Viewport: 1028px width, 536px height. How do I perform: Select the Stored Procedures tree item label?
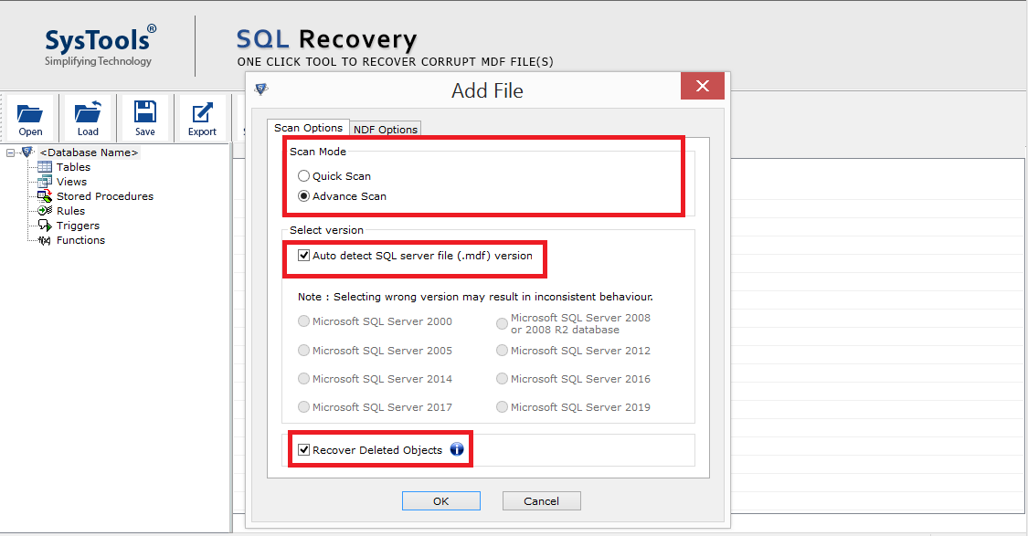click(x=105, y=196)
